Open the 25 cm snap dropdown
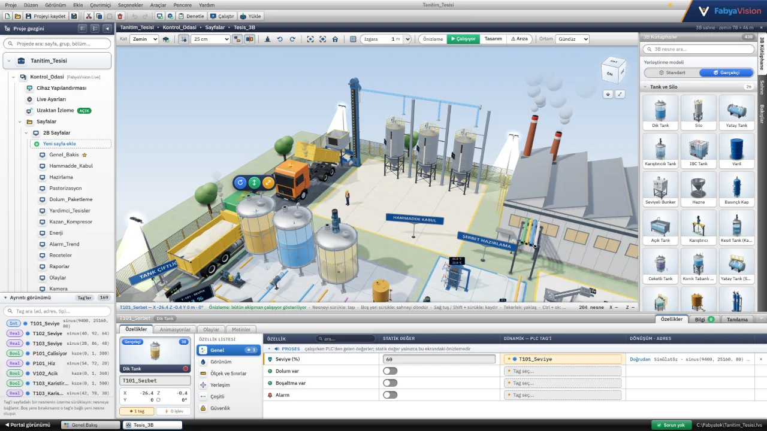767x431 pixels. click(x=210, y=39)
